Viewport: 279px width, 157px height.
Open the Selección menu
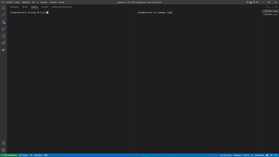tap(26, 2)
